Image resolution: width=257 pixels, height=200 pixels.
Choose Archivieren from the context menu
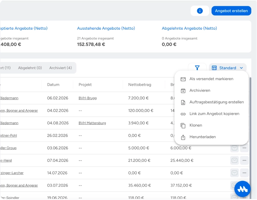211,91
